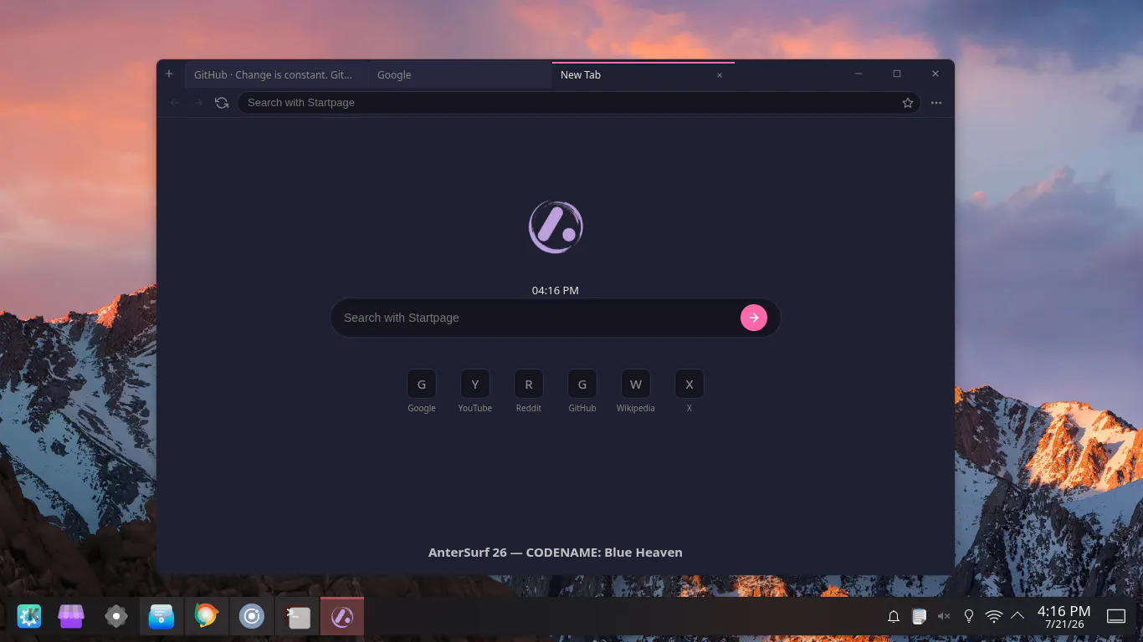The width and height of the screenshot is (1143, 642).
Task: Submit search with the pink arrow button
Action: click(x=754, y=318)
